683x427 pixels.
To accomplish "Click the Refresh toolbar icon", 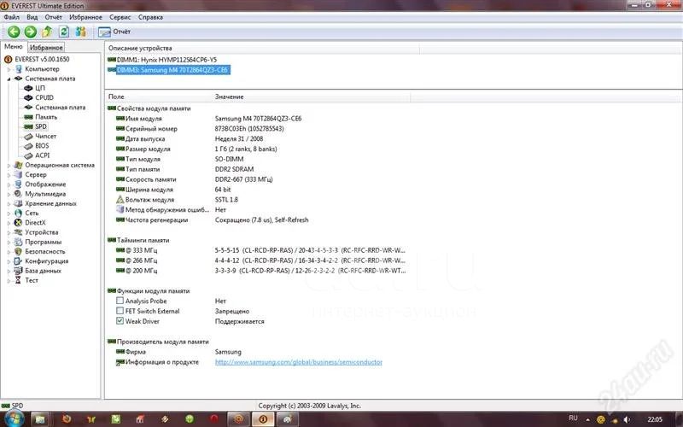I will [x=64, y=32].
